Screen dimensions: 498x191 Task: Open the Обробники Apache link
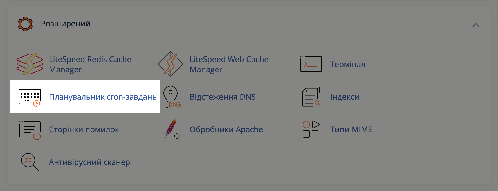pos(226,129)
